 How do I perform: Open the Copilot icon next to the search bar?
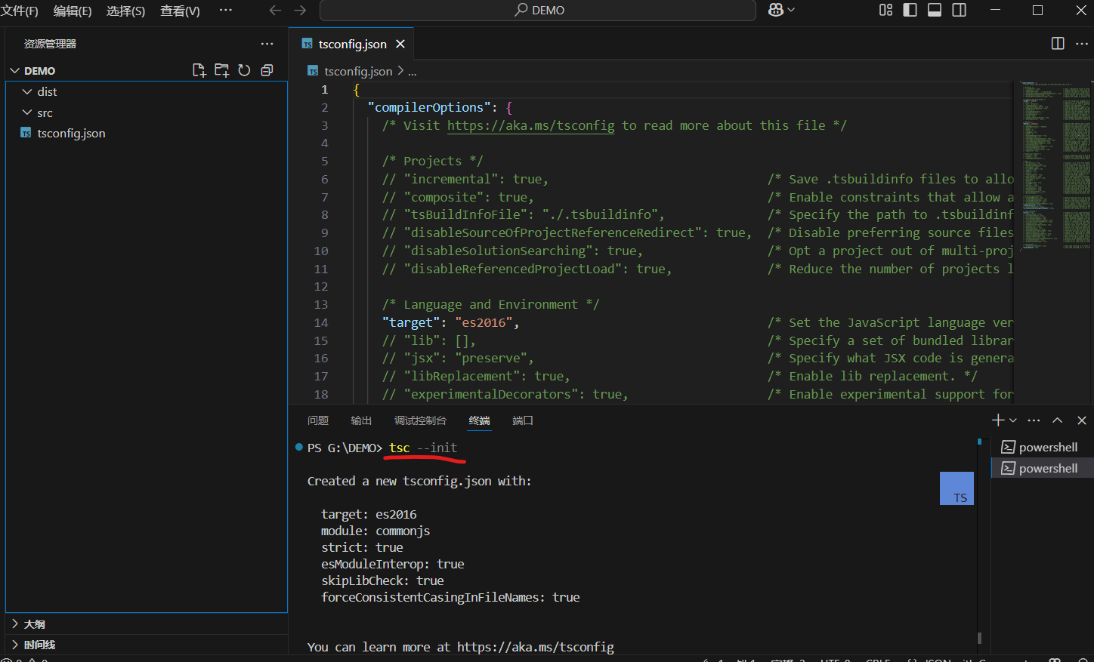click(x=776, y=10)
